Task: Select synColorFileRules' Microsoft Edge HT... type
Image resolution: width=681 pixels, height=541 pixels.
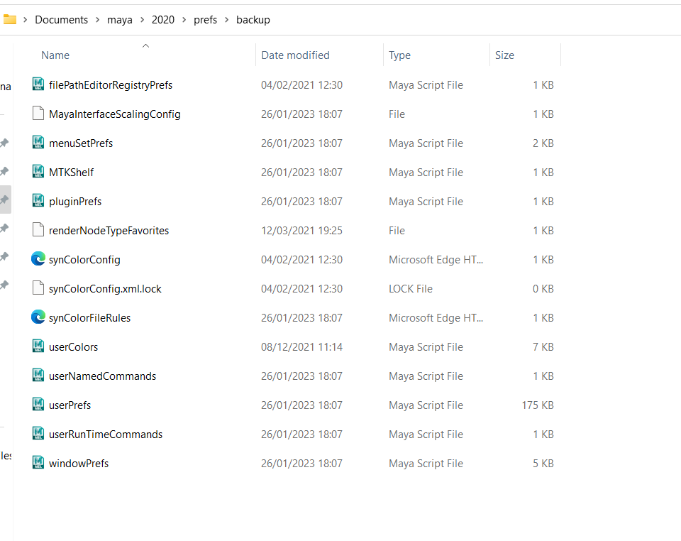Action: point(436,318)
